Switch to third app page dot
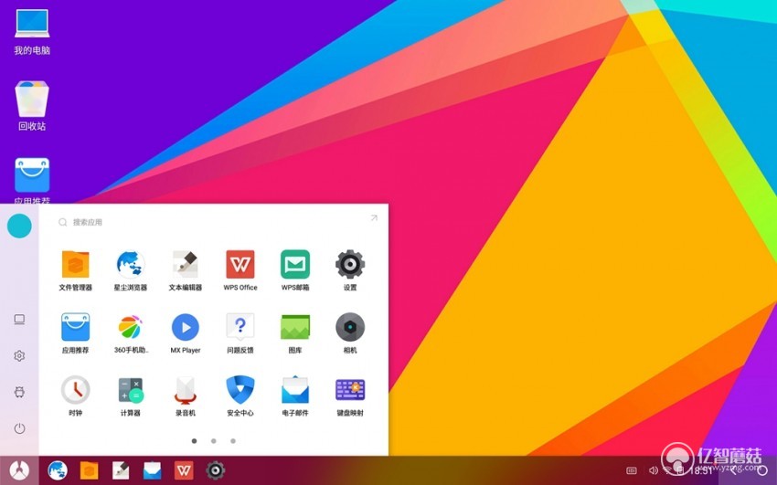 coord(233,441)
